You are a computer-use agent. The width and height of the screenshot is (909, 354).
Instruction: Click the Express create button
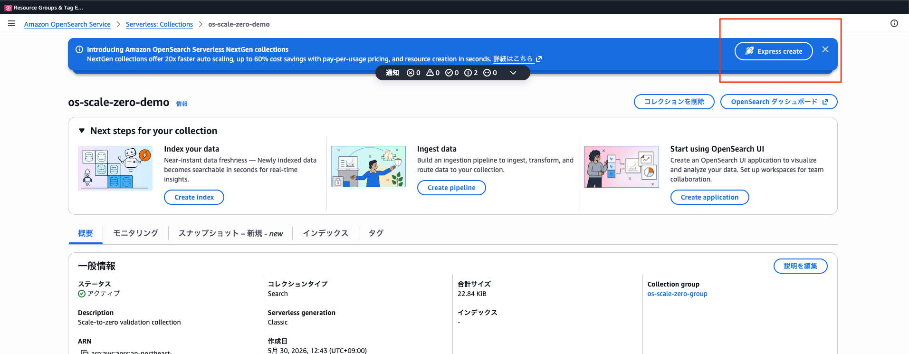click(x=774, y=51)
